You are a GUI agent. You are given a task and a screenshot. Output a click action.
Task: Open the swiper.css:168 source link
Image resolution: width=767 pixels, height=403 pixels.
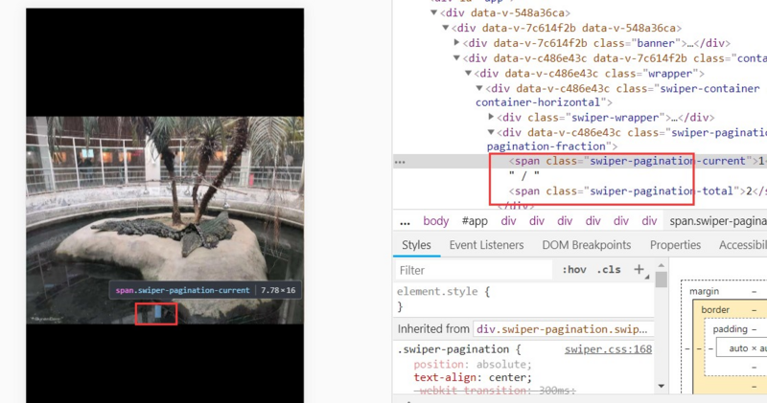click(608, 349)
